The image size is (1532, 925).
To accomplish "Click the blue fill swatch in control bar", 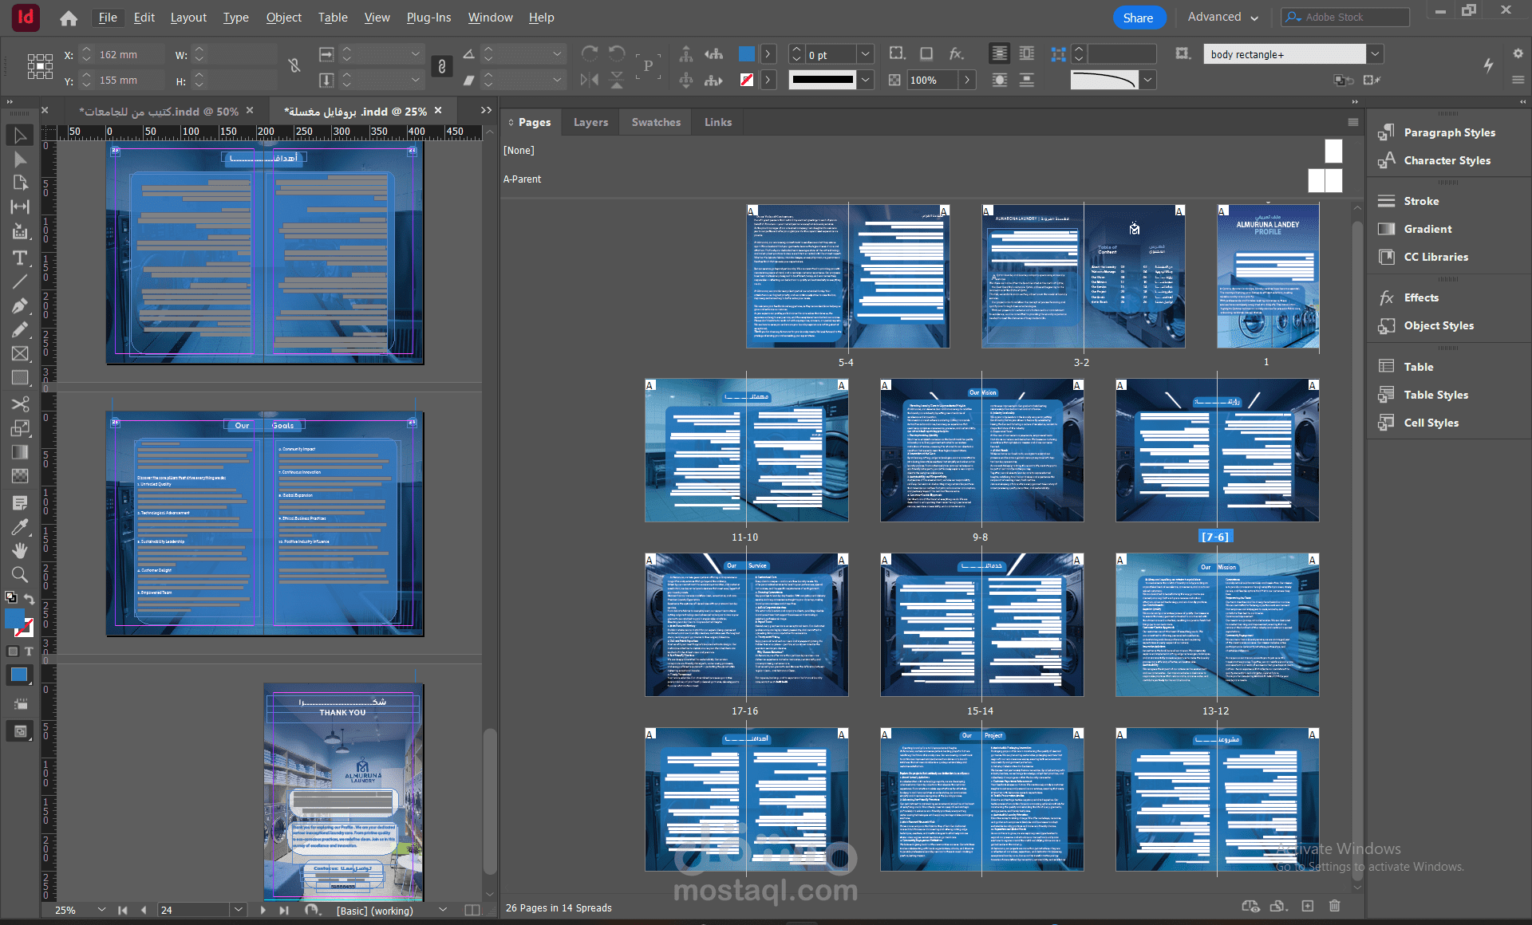I will pyautogui.click(x=747, y=53).
